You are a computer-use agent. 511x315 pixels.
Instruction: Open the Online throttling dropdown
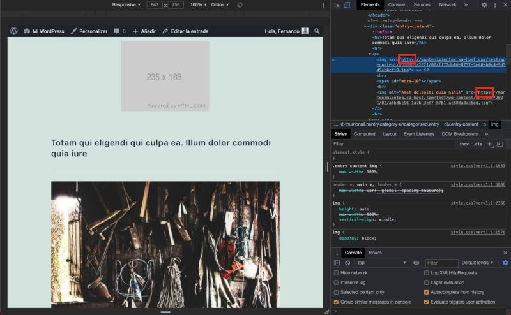pos(220,5)
